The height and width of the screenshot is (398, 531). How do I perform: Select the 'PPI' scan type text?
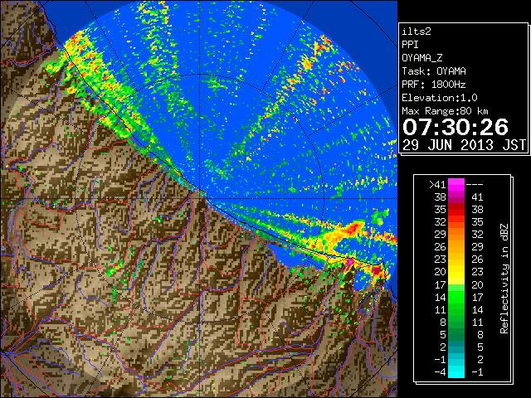point(410,45)
